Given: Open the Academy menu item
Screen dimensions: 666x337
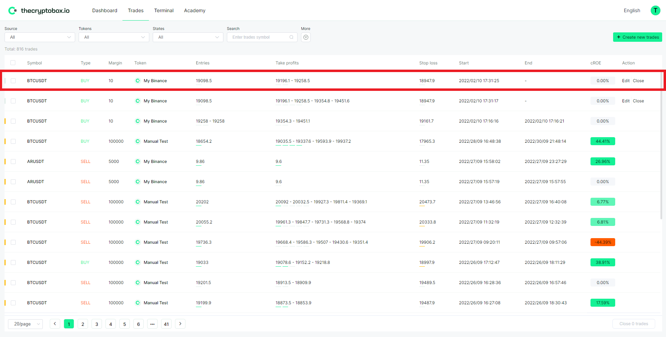Looking at the screenshot, I should click(x=195, y=10).
